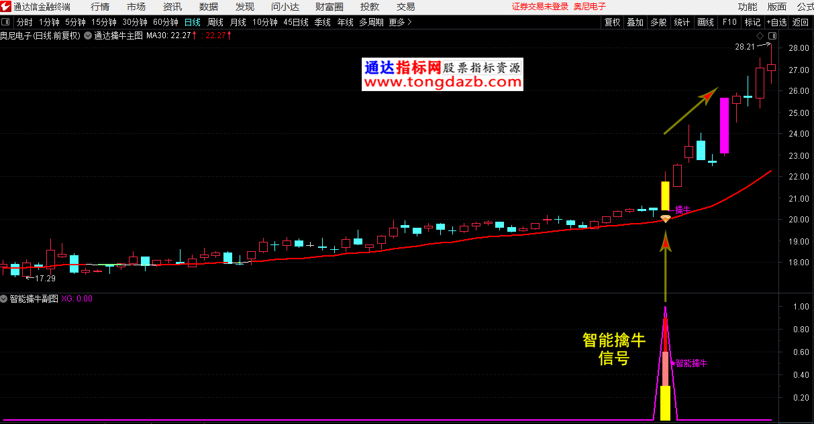Click the orange diamond signal marker on the chart
The image size is (814, 424).
click(666, 218)
